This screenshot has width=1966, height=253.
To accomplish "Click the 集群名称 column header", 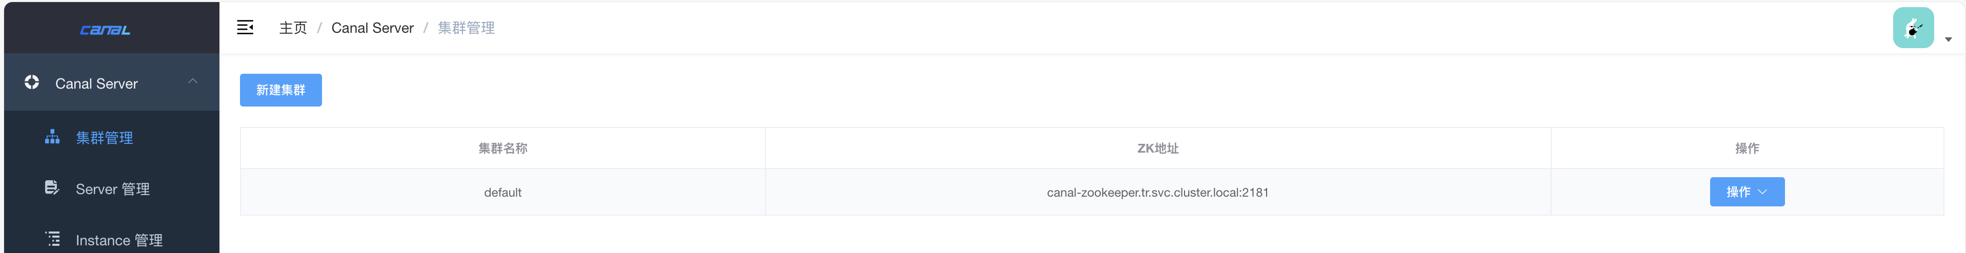I will (502, 149).
